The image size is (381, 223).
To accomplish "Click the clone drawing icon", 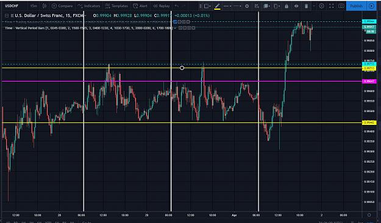I will coord(257,6).
